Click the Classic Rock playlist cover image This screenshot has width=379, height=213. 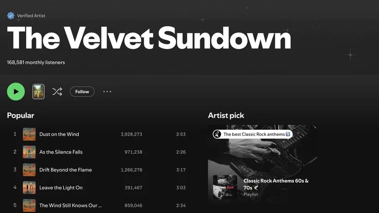225,187
